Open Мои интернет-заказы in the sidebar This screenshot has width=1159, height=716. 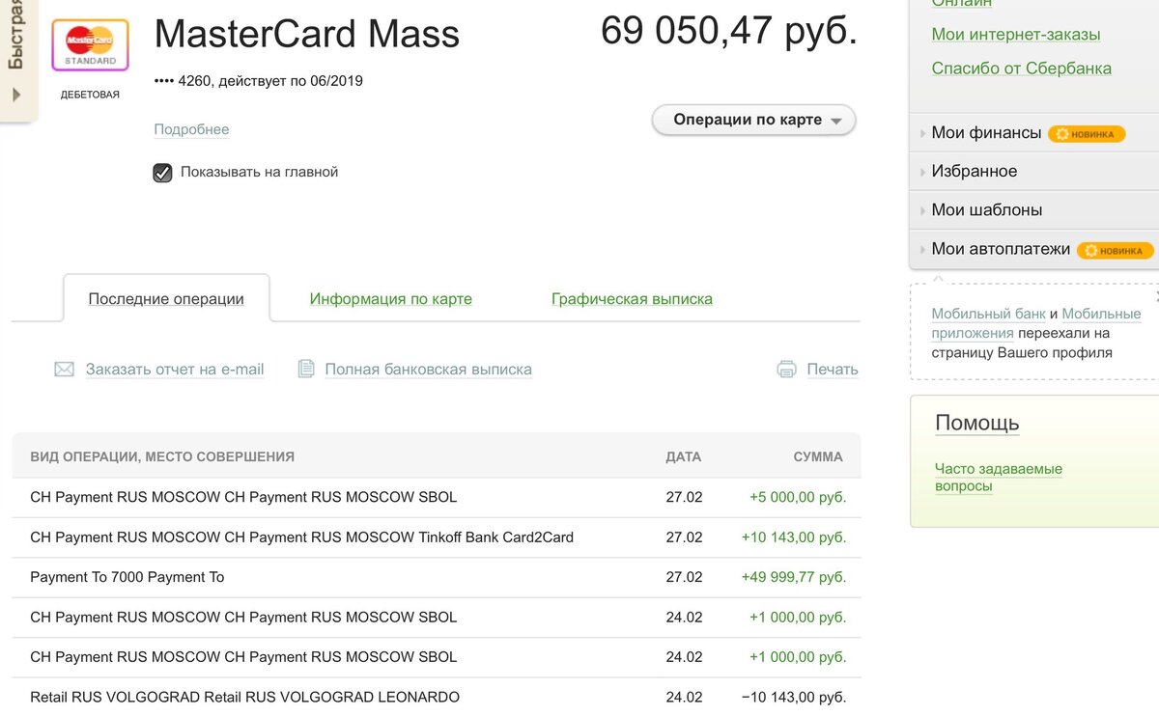click(1016, 35)
